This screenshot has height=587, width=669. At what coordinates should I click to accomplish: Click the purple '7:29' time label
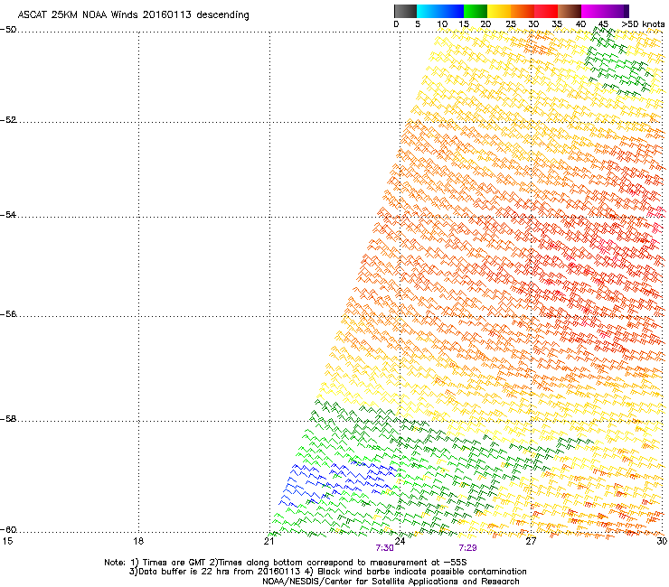[467, 548]
